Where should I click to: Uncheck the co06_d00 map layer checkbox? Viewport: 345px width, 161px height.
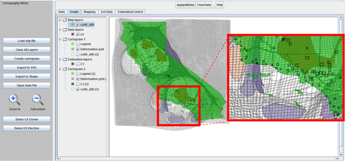coord(78,25)
